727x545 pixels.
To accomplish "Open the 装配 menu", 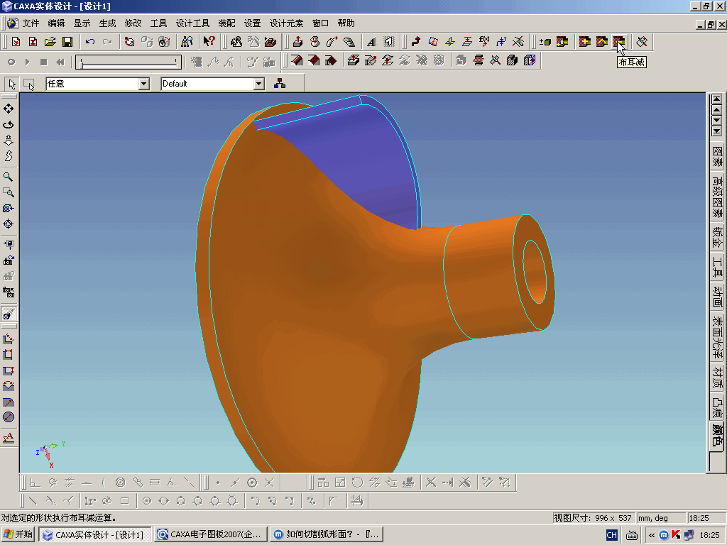I will click(226, 23).
